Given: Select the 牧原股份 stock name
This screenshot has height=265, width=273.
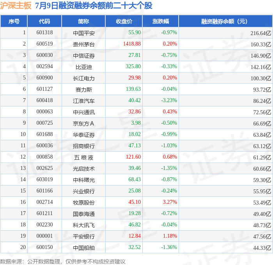Looking at the screenshot, I should point(84,203).
